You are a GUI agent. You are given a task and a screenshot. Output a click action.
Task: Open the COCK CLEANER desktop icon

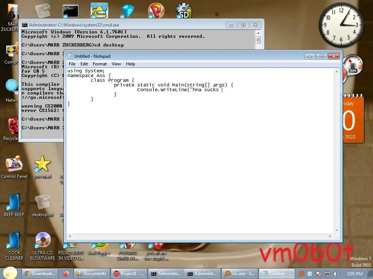point(14,240)
